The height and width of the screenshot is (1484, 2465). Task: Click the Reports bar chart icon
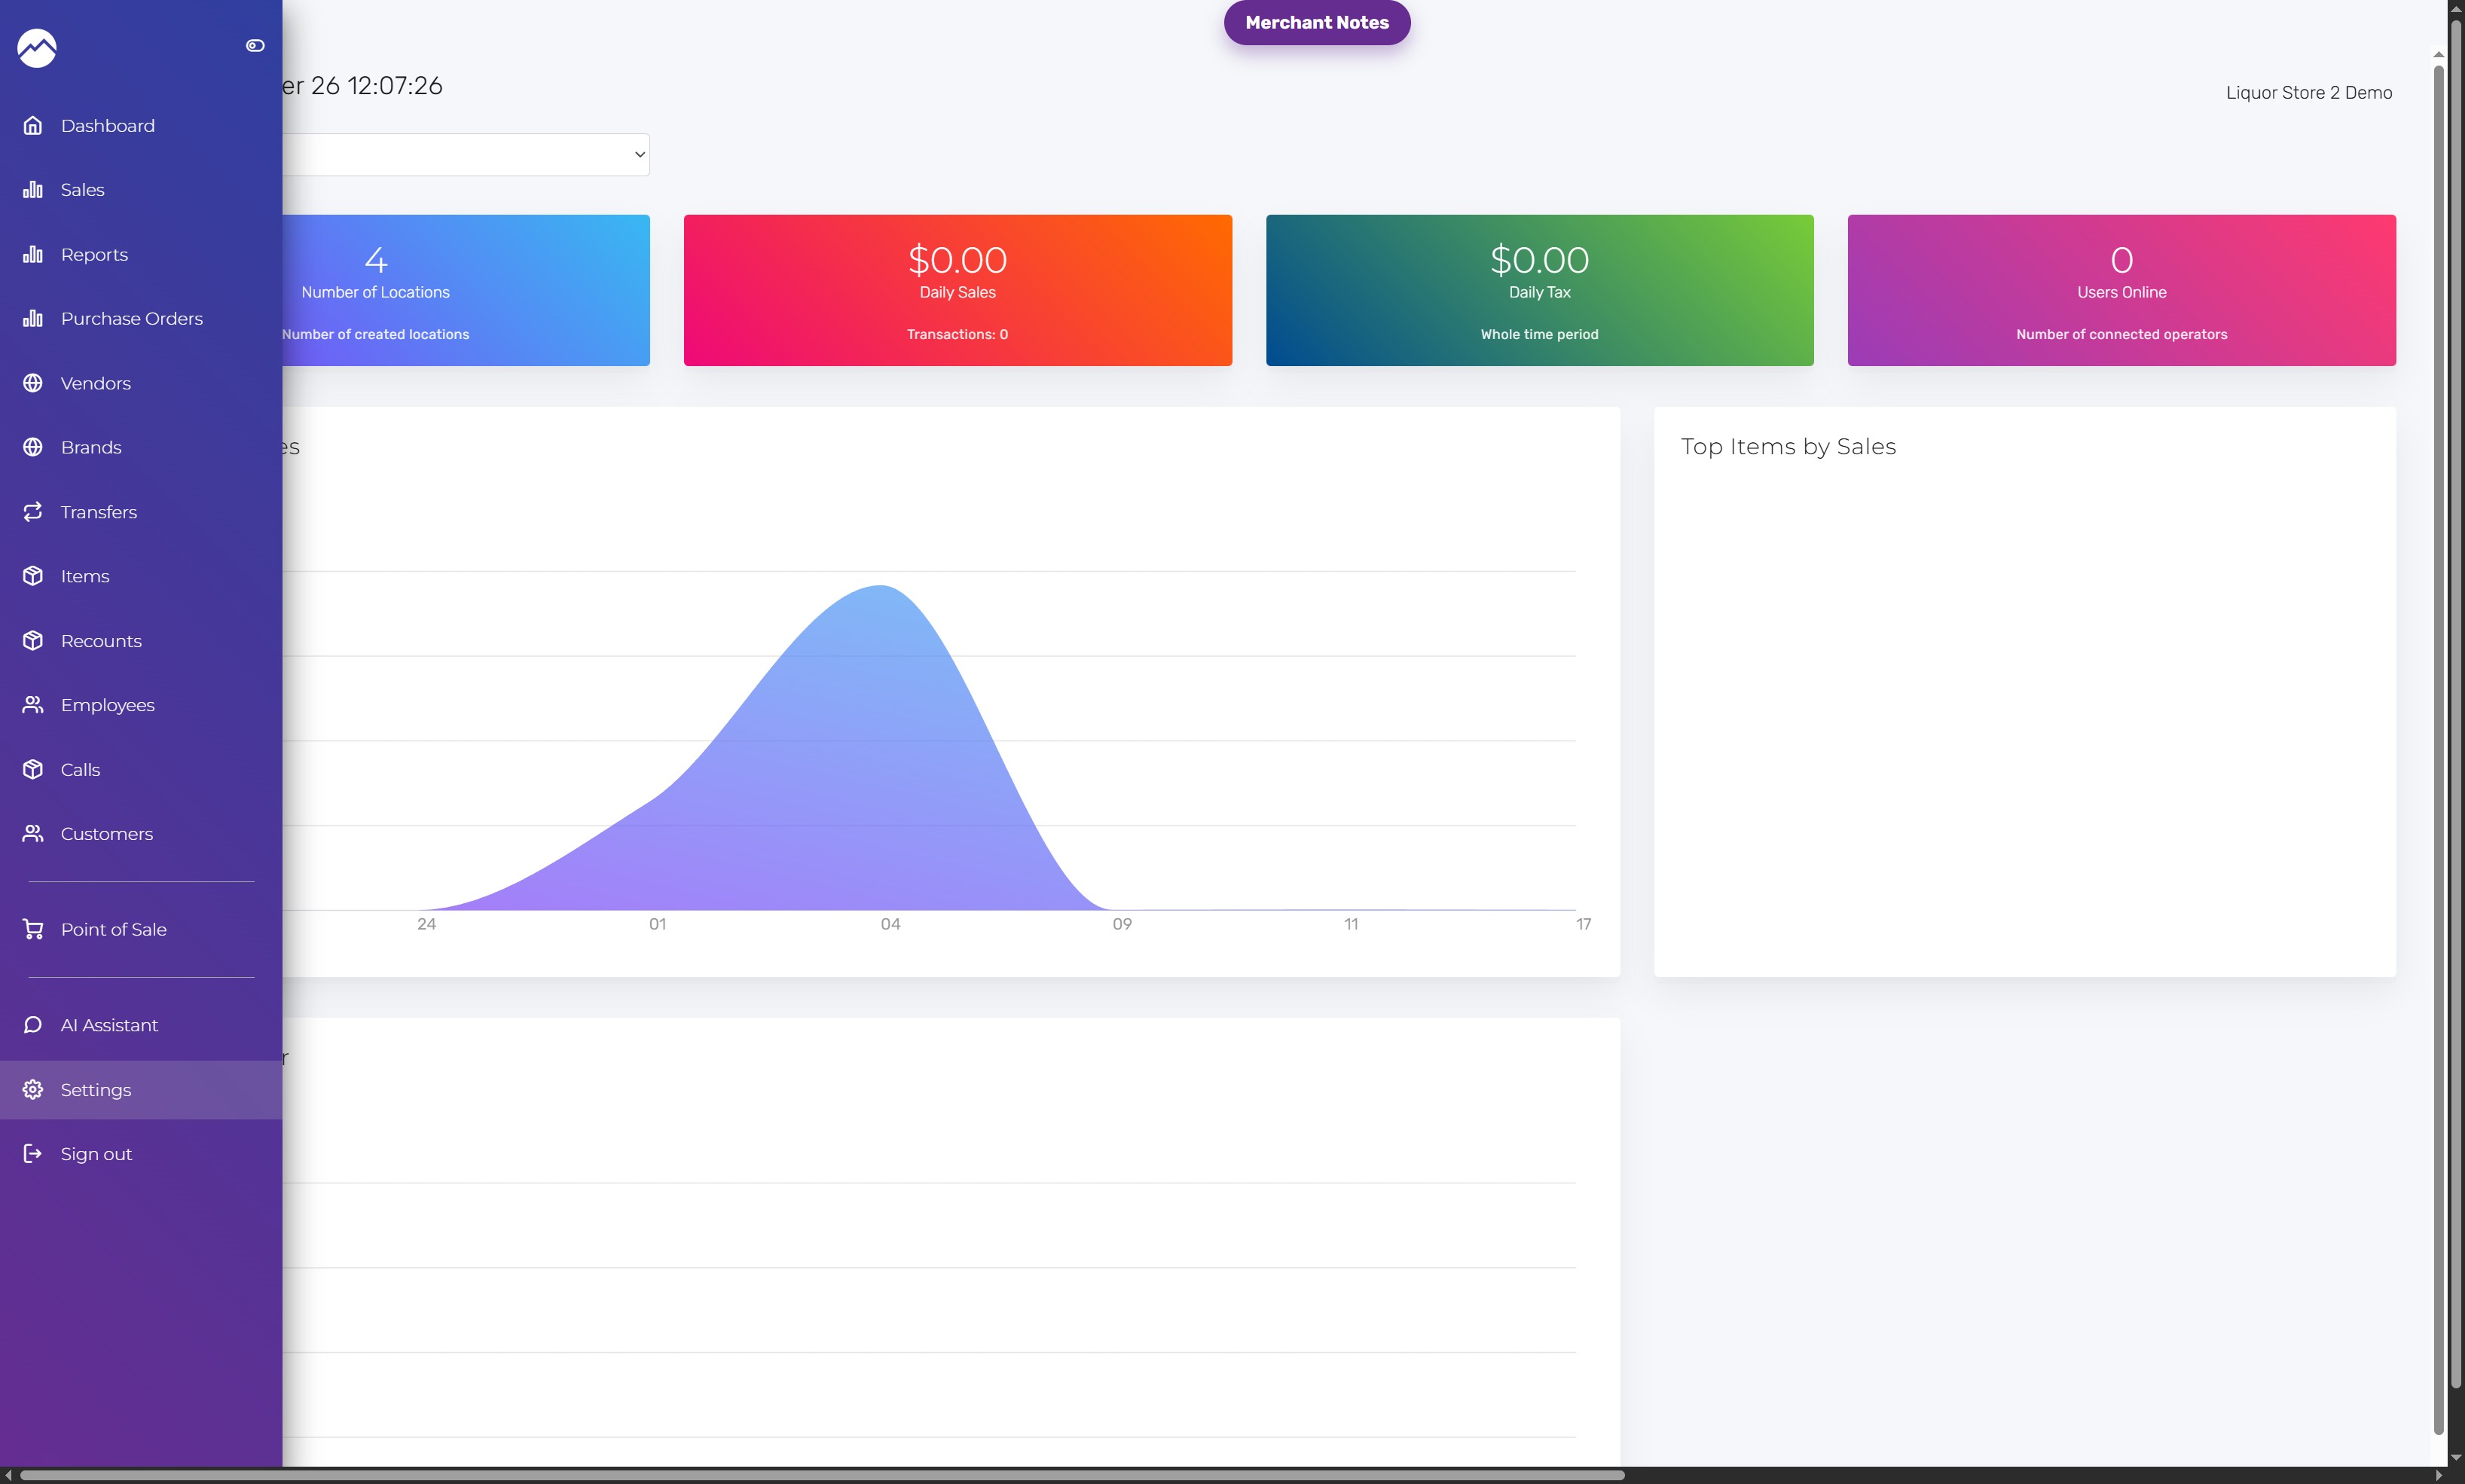point(33,254)
